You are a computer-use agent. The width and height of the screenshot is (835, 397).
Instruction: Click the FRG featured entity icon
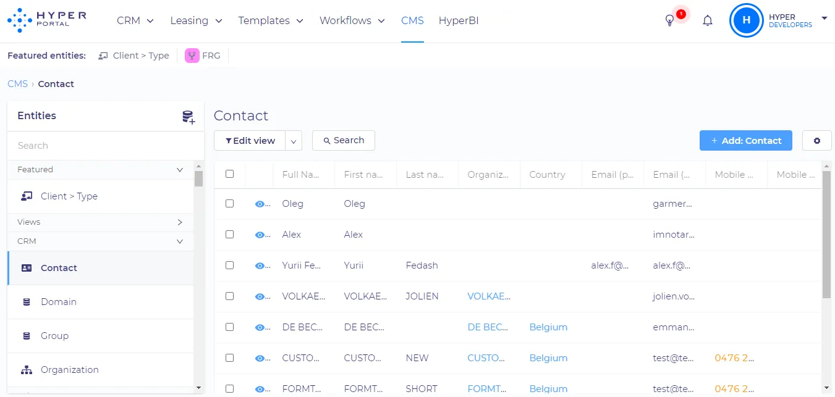[x=192, y=56]
